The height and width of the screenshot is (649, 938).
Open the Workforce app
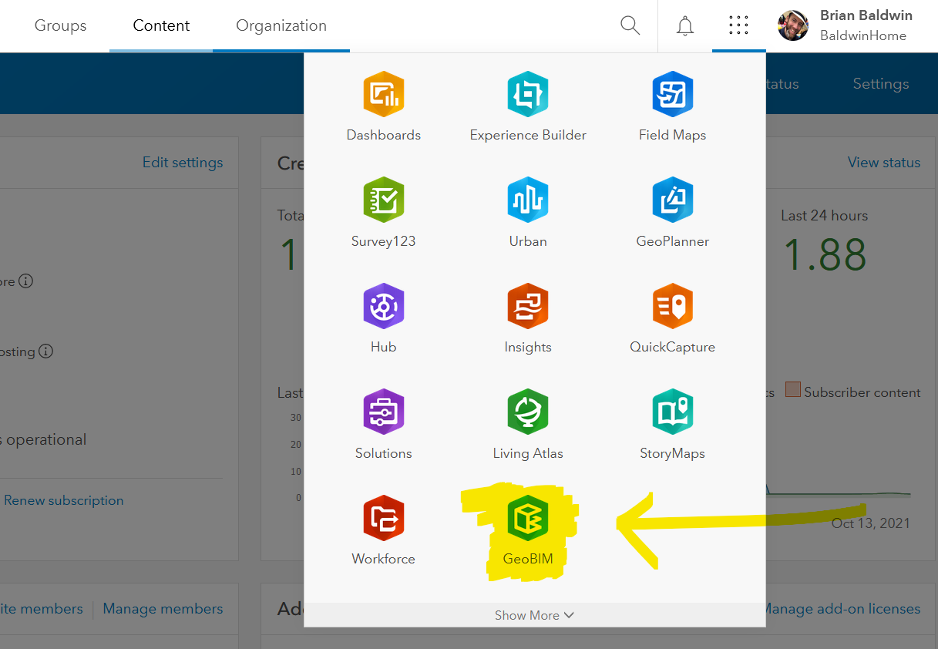pos(383,530)
